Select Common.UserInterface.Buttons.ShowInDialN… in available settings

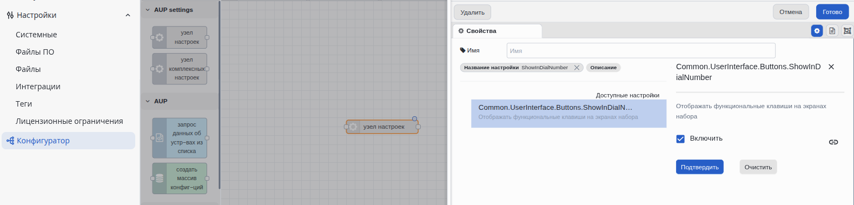point(568,113)
